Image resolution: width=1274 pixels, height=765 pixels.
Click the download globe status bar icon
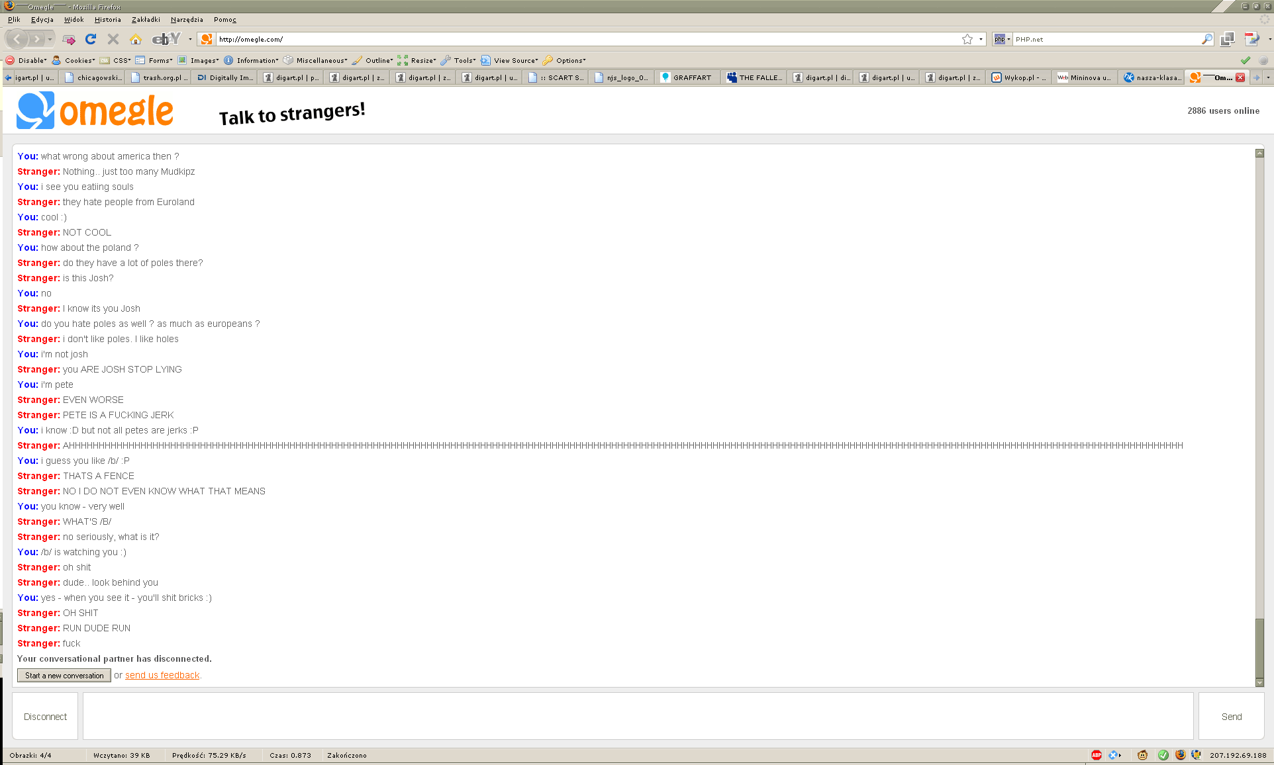(1196, 755)
